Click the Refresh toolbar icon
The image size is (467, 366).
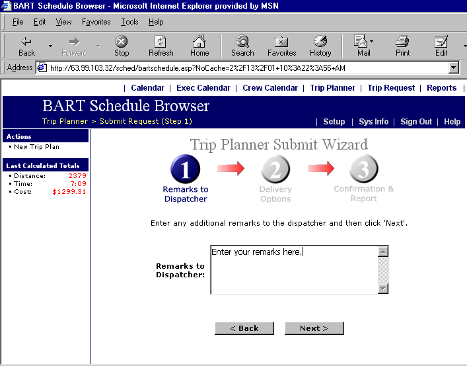click(161, 41)
